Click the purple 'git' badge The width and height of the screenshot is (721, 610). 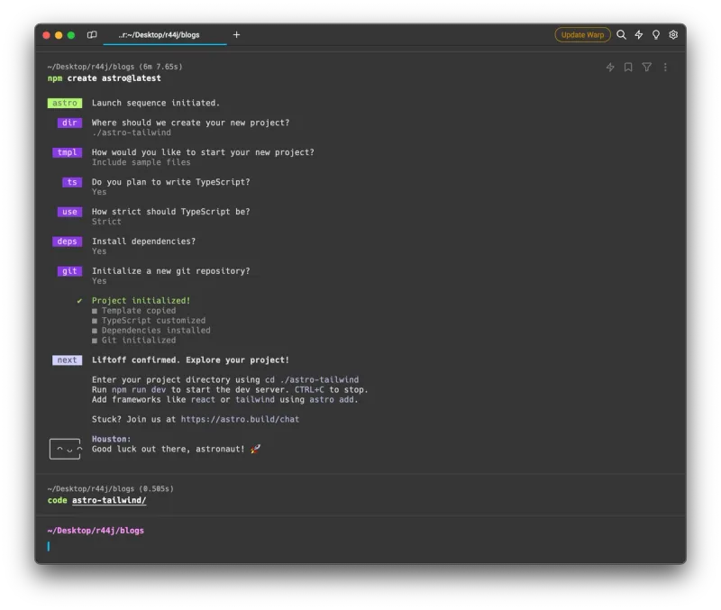point(69,270)
